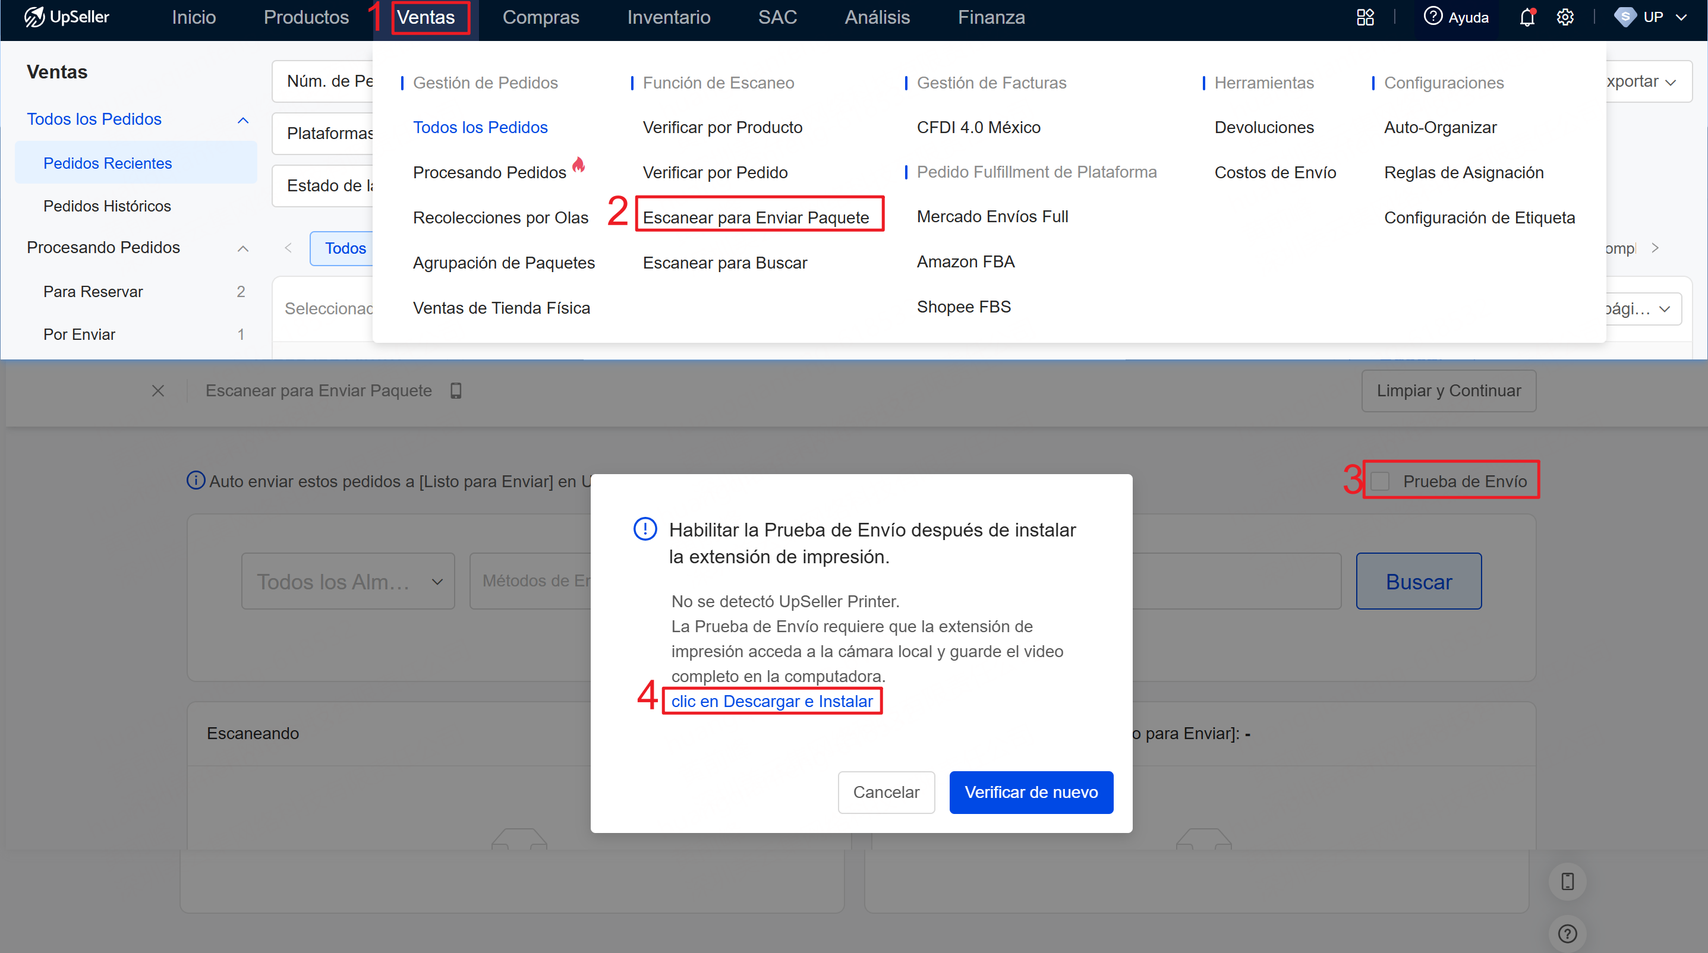Screen dimensions: 1708x953
Task: Open CFDI 4.0 México
Action: (x=979, y=127)
